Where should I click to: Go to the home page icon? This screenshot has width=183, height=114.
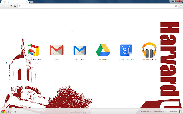point(15,6)
